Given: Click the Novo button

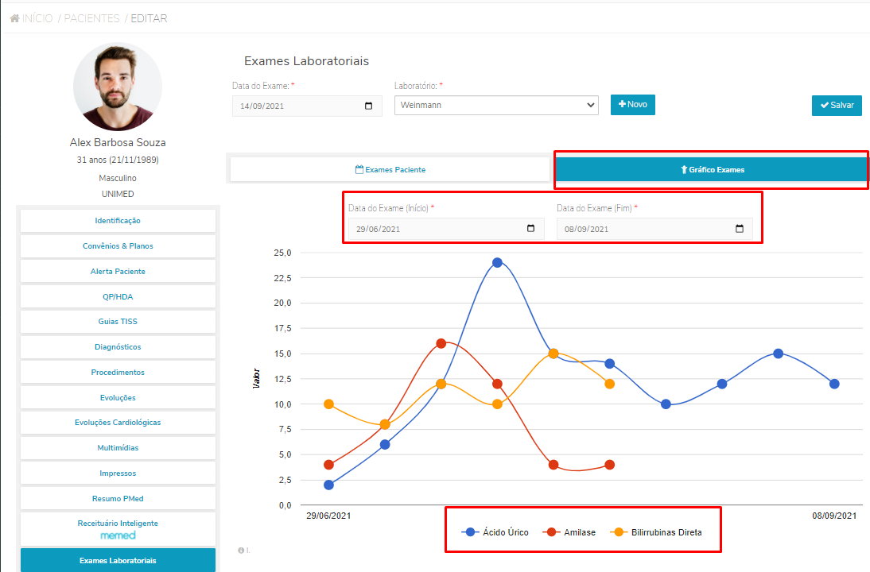Looking at the screenshot, I should click(x=632, y=105).
